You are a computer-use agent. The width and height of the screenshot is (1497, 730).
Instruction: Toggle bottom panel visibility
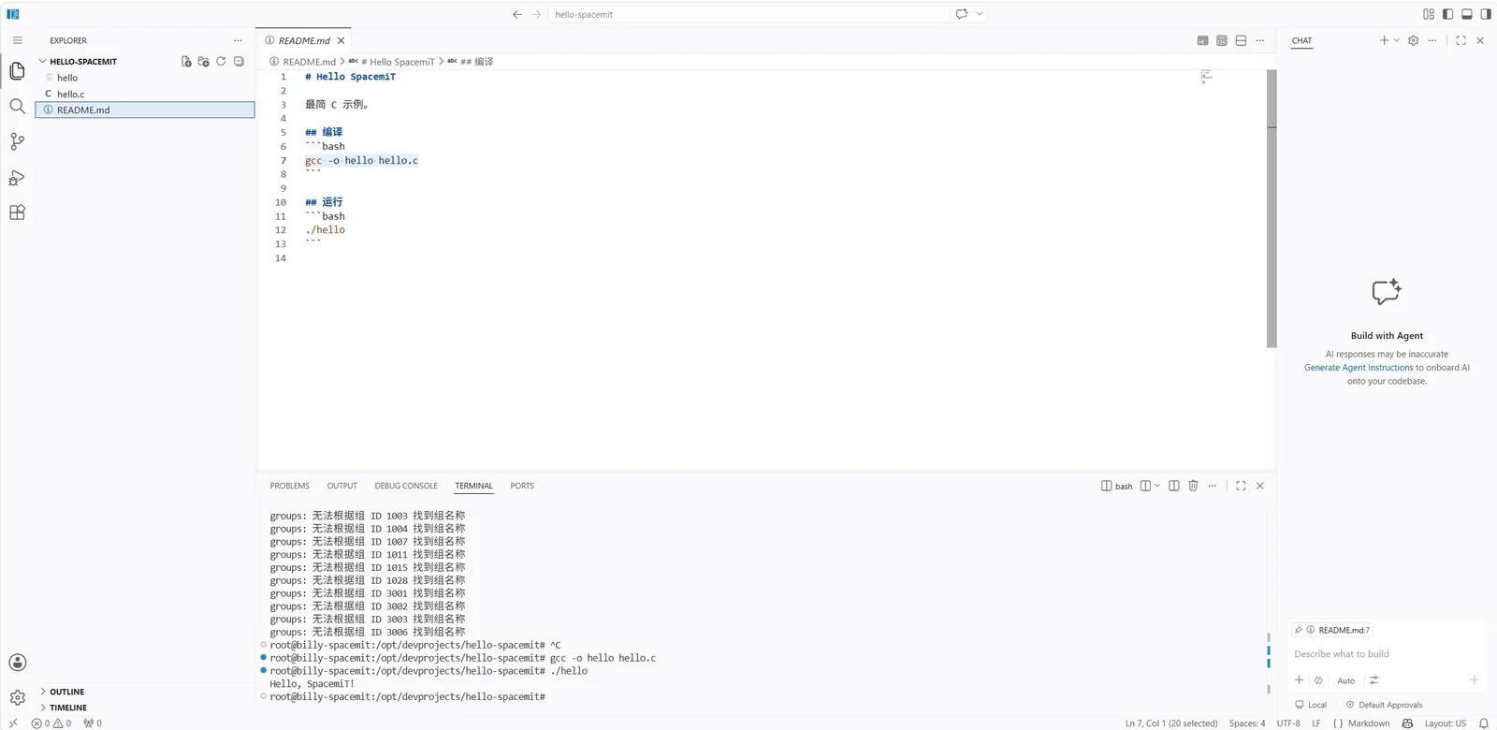1467,14
